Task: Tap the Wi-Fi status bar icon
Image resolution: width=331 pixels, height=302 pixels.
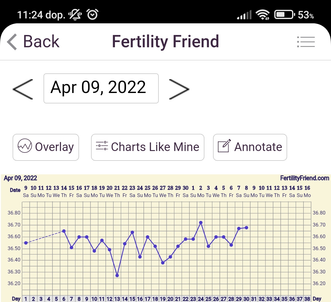Action: pos(263,14)
